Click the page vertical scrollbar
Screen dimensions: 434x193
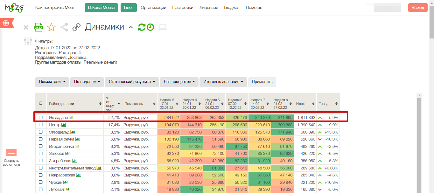pyautogui.click(x=431, y=95)
